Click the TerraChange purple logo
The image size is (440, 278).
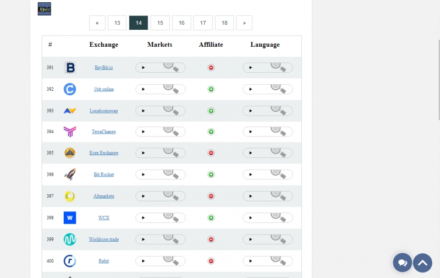70,132
